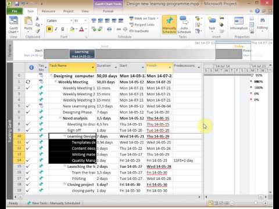Select the 'Piloting' task name cell

coord(72,178)
